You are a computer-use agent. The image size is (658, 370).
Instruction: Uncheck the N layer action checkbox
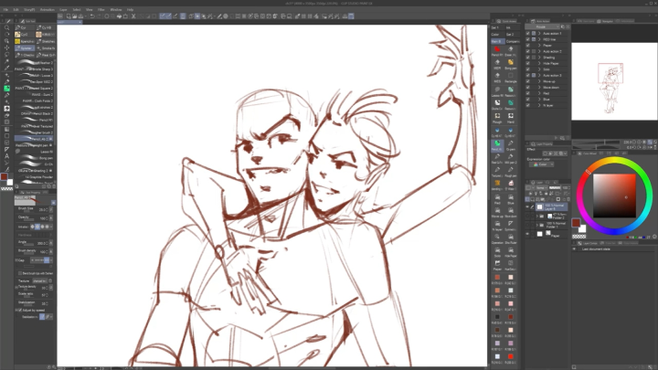click(x=528, y=105)
